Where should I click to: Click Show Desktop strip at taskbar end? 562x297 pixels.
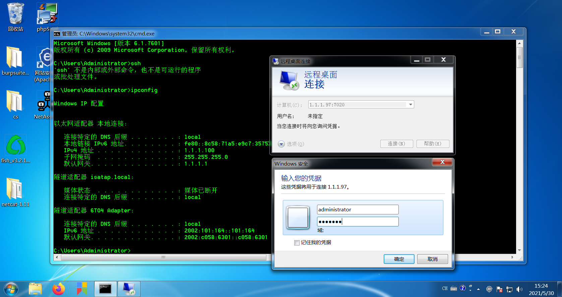pos(559,289)
